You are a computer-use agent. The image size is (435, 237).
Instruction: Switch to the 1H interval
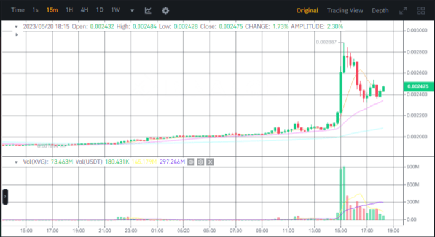[x=69, y=10]
